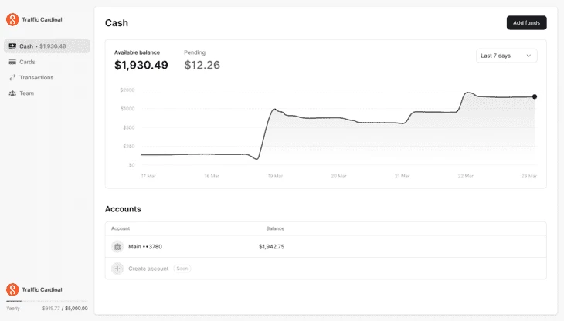Click the Team people icon
The width and height of the screenshot is (564, 321).
[x=12, y=93]
